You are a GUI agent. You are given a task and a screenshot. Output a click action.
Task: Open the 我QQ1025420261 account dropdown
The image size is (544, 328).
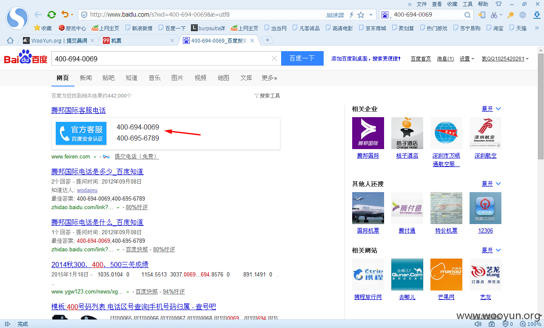pyautogui.click(x=505, y=58)
